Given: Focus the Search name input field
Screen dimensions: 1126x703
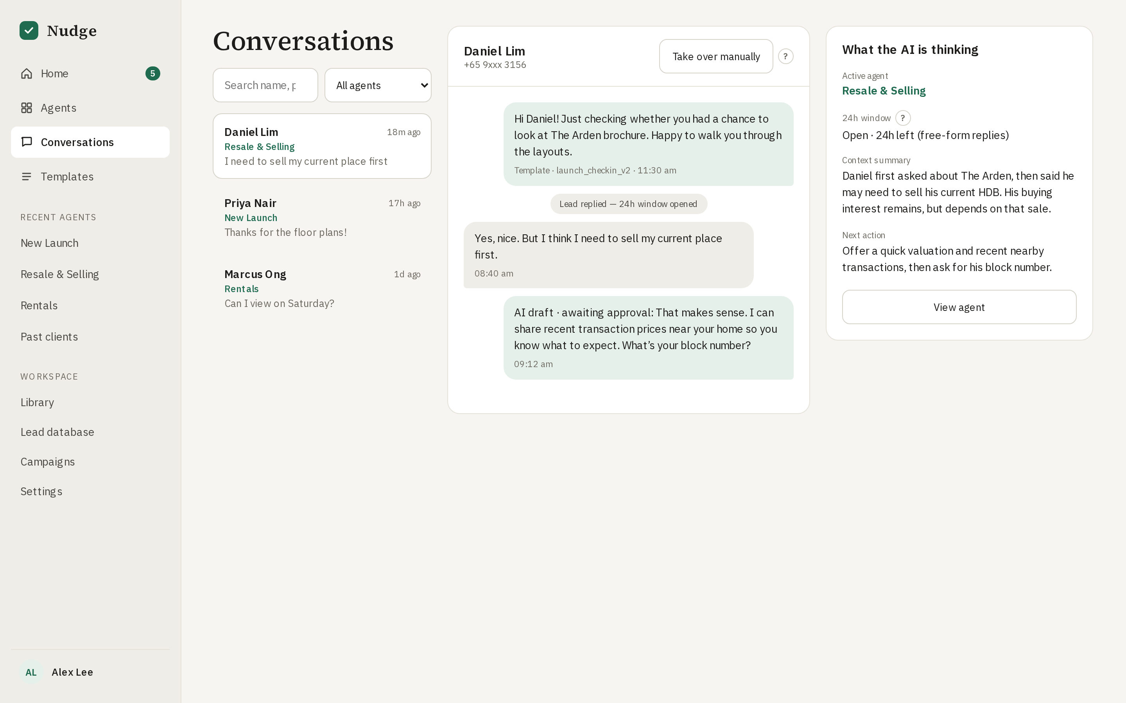Looking at the screenshot, I should point(265,85).
